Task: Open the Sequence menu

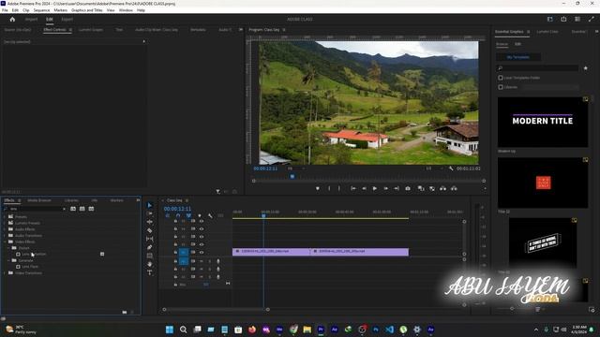Action: coord(41,10)
